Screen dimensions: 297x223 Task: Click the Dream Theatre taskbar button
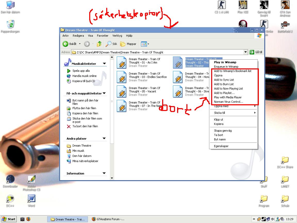click(68, 219)
